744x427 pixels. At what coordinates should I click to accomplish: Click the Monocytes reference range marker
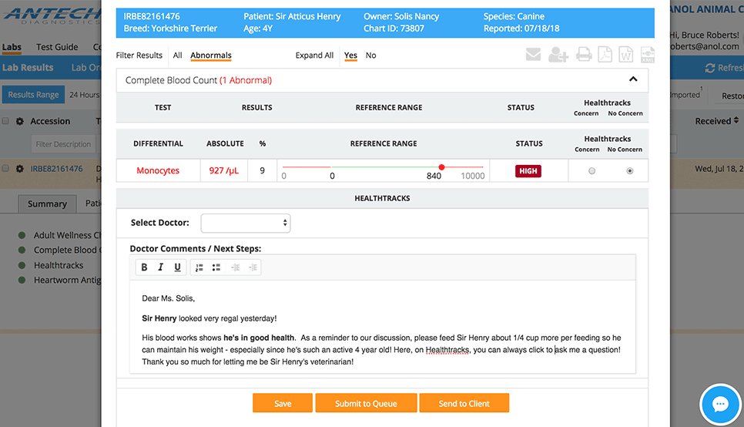click(x=441, y=167)
